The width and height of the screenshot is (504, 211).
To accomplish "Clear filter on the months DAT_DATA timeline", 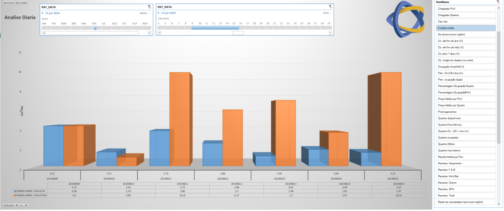I will (149, 7).
